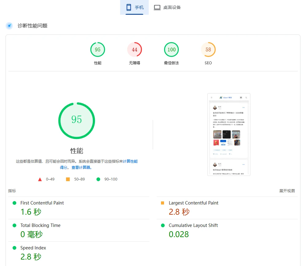The image size is (306, 266).
Task: Switch to the 桌面设备 tab
Action: 167,7
